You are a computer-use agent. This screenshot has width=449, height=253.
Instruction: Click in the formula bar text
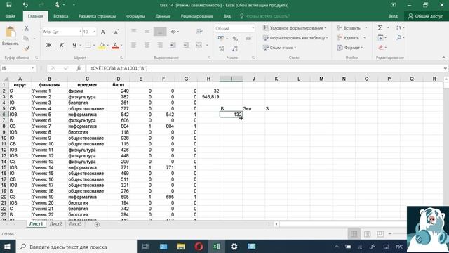pos(119,68)
